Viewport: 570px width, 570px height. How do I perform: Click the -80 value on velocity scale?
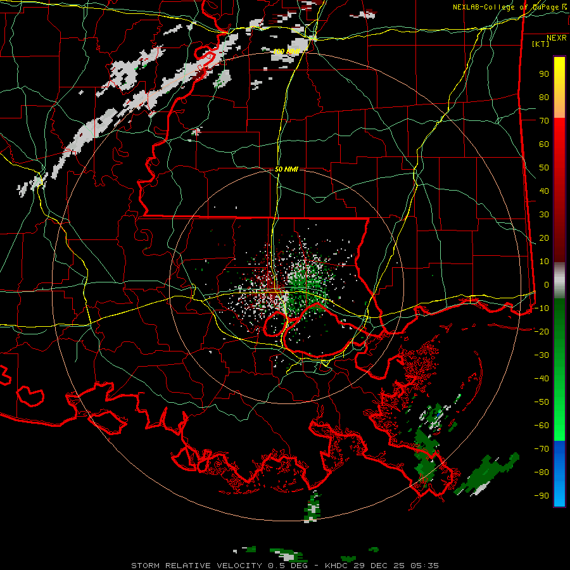click(541, 472)
